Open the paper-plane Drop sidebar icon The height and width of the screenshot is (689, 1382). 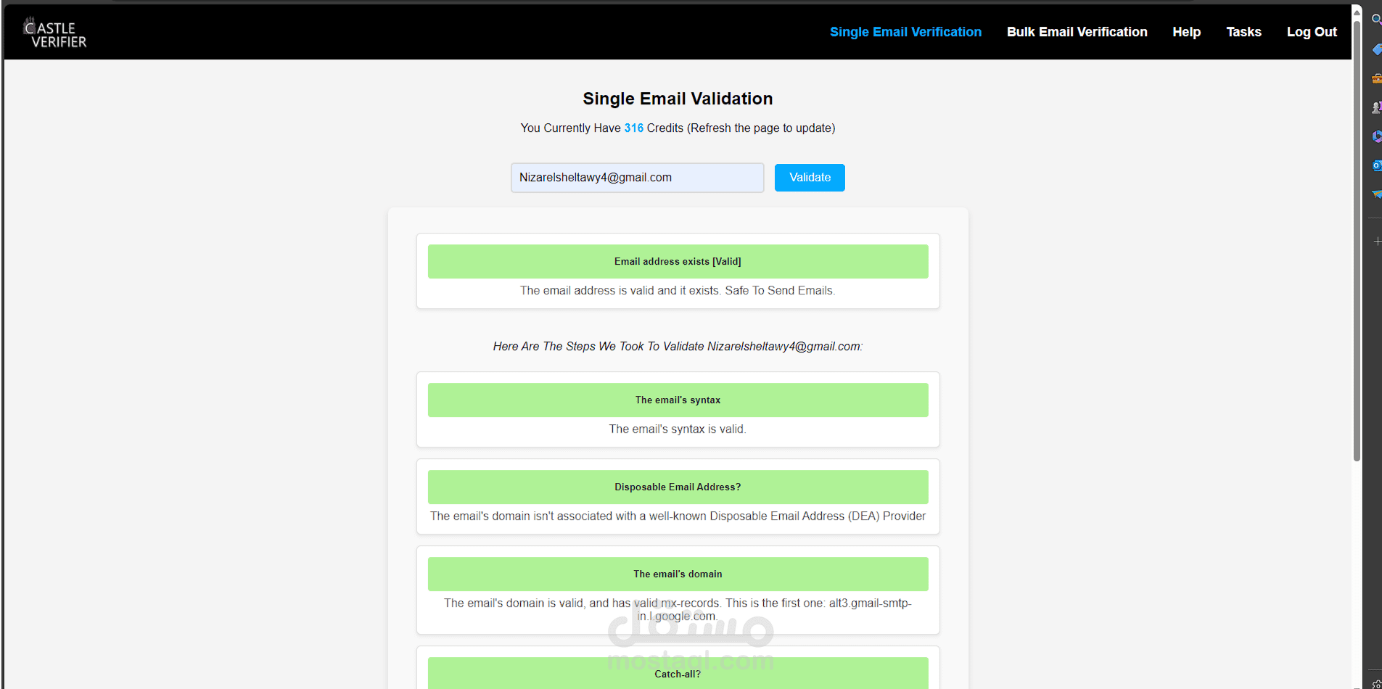pos(1376,194)
